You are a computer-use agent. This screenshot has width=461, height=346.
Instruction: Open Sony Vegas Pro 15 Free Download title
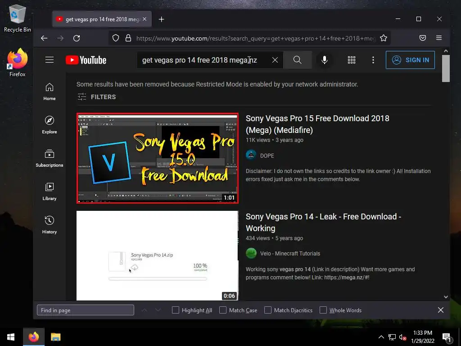(x=317, y=124)
